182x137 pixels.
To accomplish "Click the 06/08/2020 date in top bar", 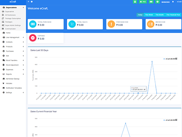I will 165,2.
